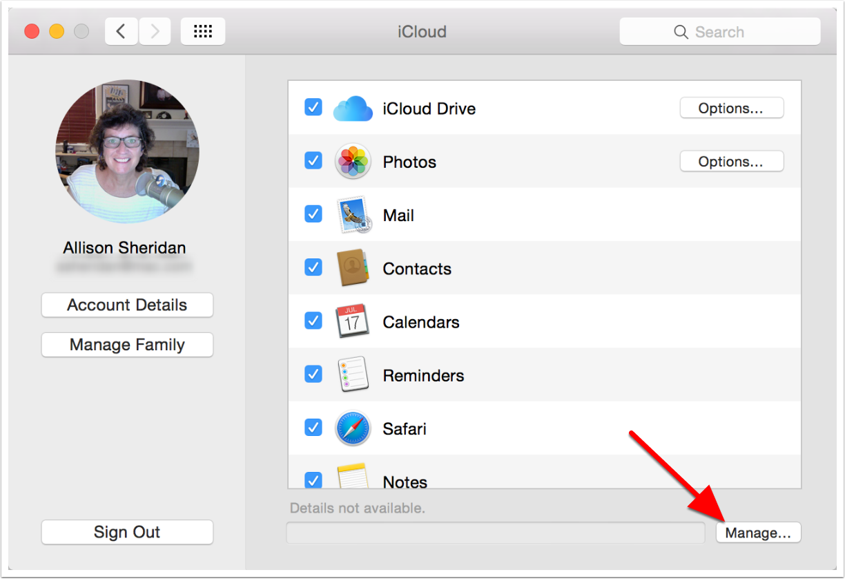Image resolution: width=845 pixels, height=579 pixels.
Task: Show all preferences grid button
Action: pos(203,32)
